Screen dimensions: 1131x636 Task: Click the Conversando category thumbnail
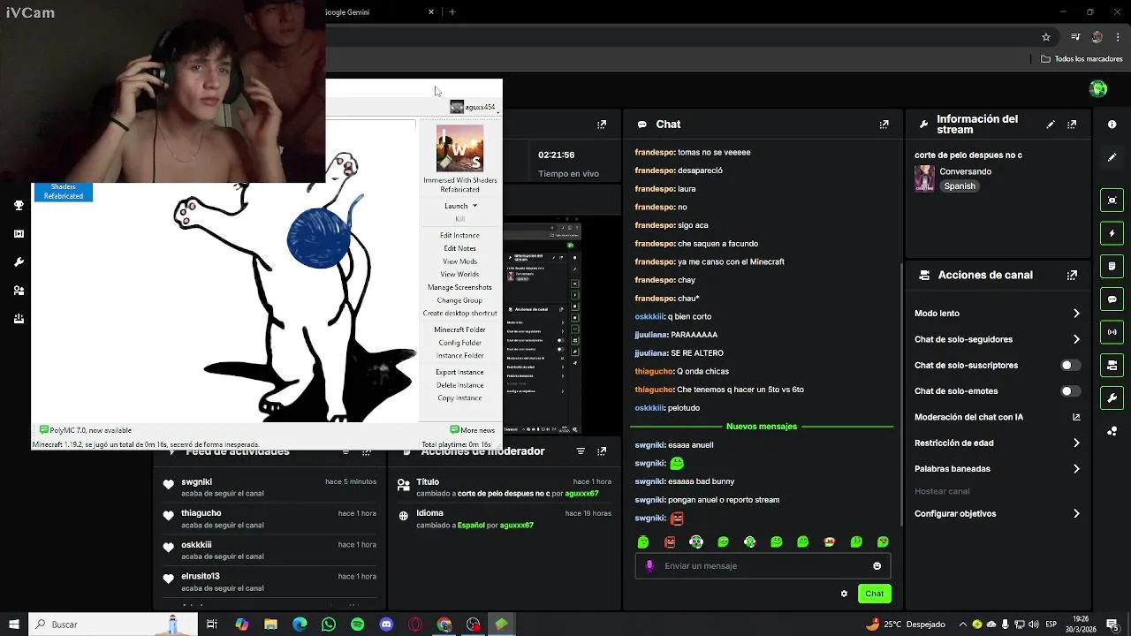pos(924,178)
